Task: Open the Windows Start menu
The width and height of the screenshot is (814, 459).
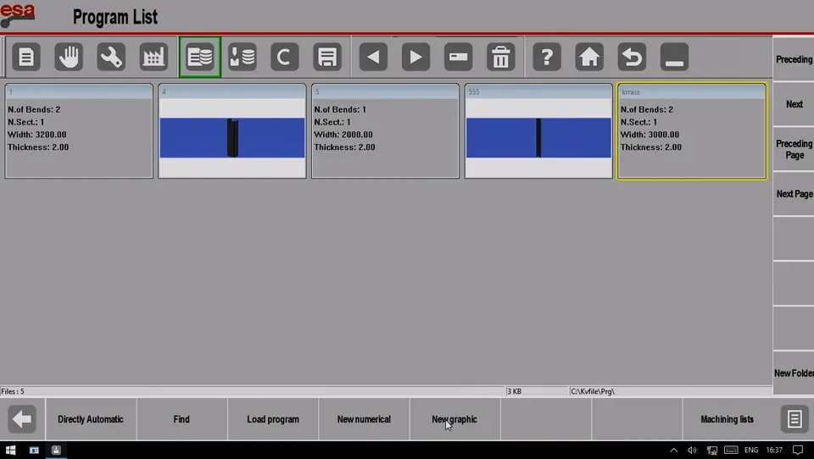Action: click(x=10, y=450)
